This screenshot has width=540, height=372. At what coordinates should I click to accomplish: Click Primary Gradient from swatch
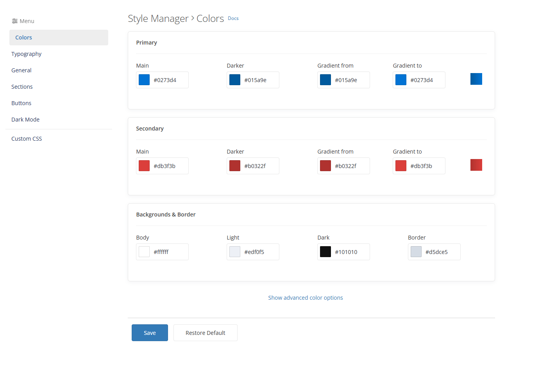coord(325,80)
